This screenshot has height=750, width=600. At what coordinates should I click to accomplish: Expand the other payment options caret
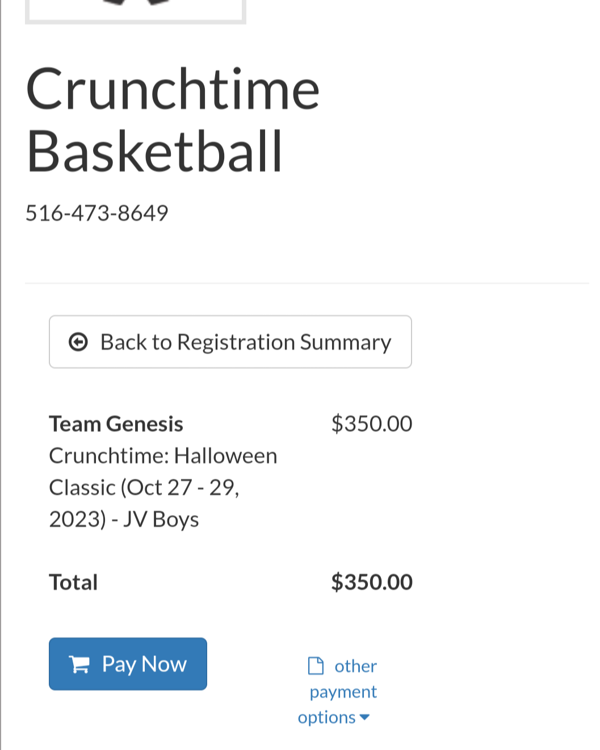pos(364,718)
